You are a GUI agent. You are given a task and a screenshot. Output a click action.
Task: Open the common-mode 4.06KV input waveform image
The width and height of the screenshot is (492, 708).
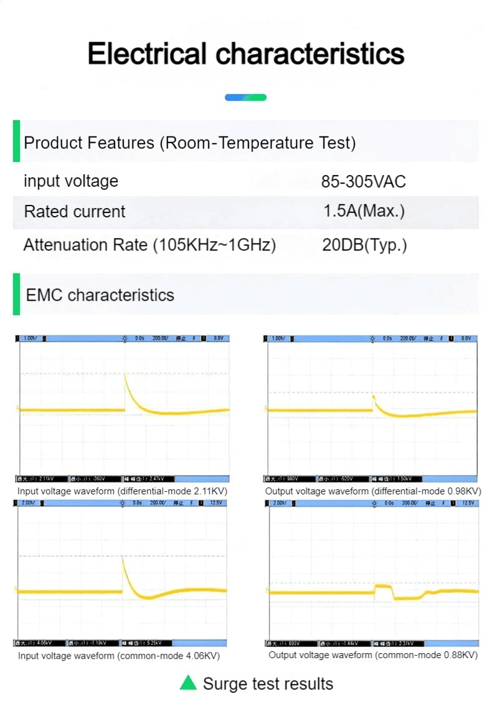(121, 573)
